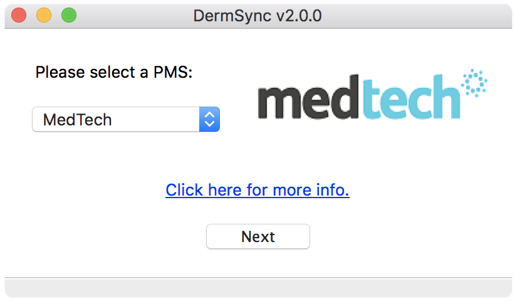The image size is (515, 301).
Task: Click the upper chevron in PMS selector
Action: [x=209, y=115]
